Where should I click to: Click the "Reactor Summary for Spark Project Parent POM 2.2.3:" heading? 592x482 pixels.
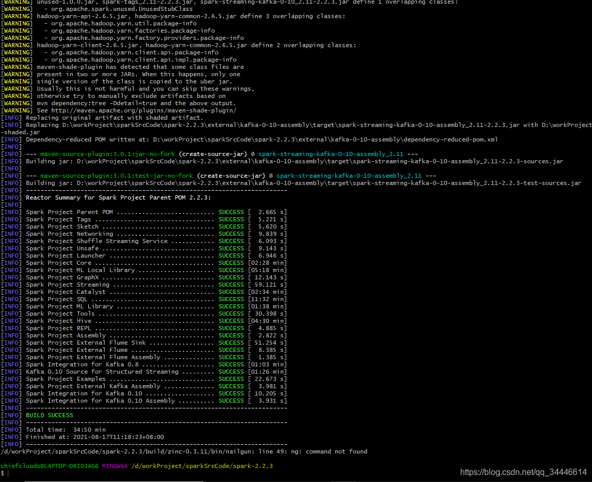pos(118,197)
